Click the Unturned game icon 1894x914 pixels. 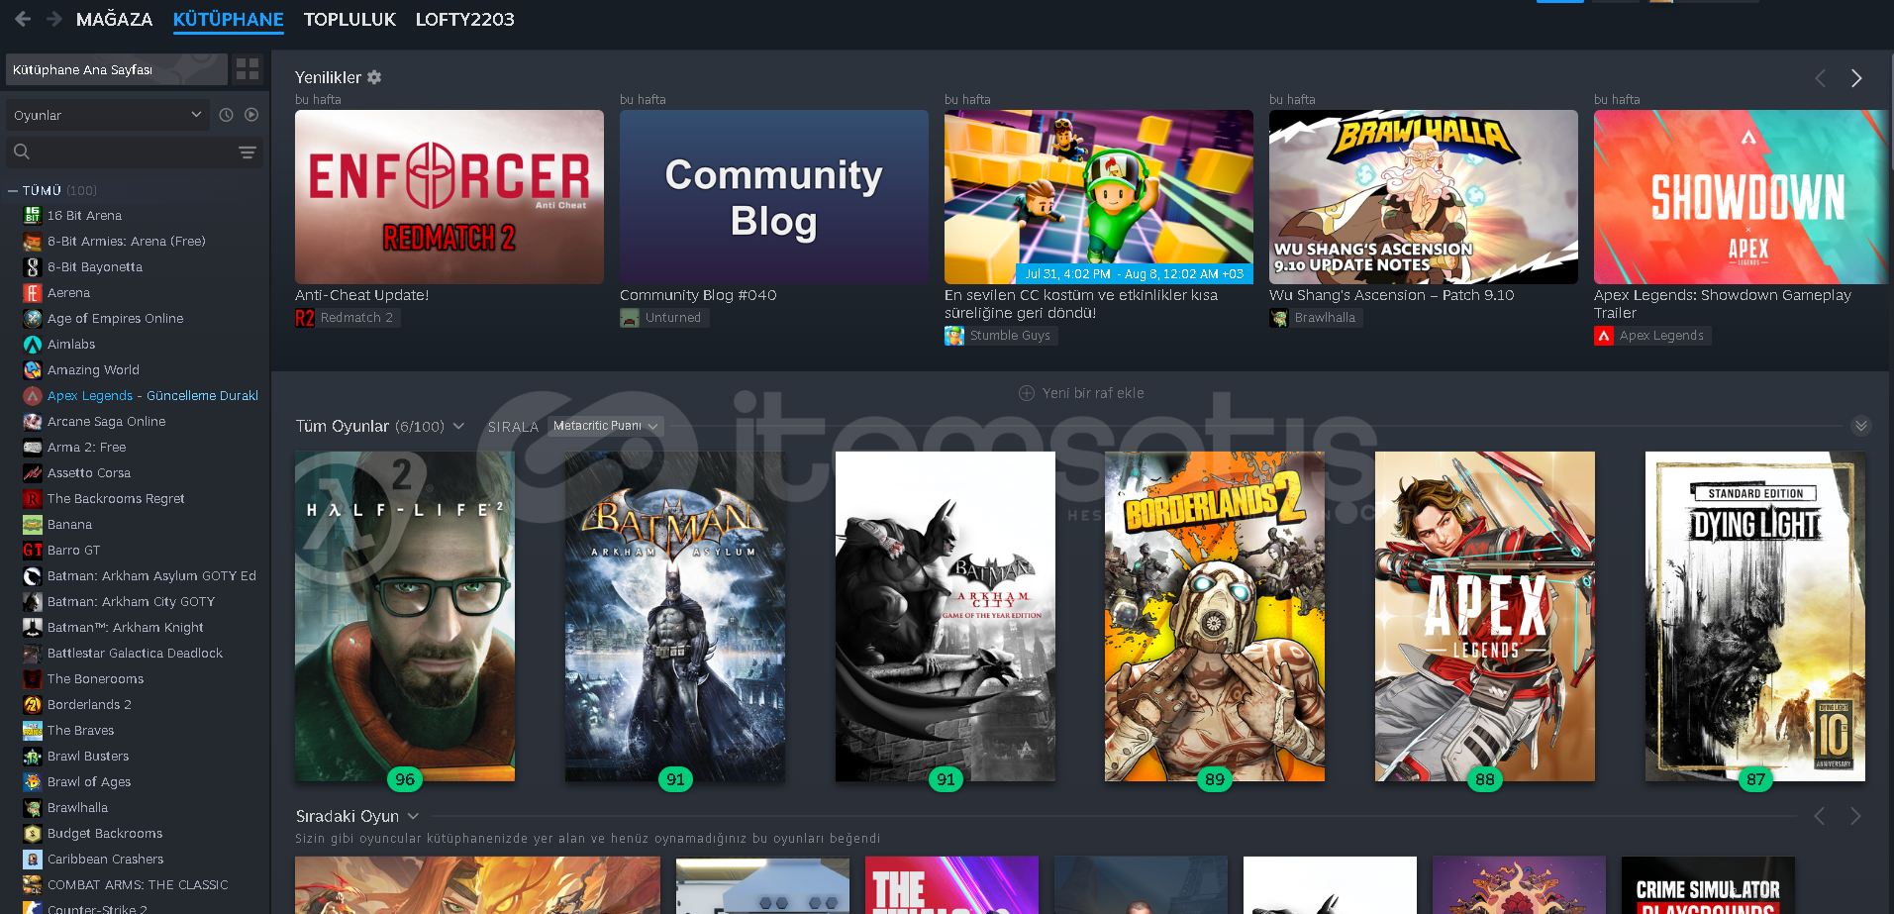(630, 318)
